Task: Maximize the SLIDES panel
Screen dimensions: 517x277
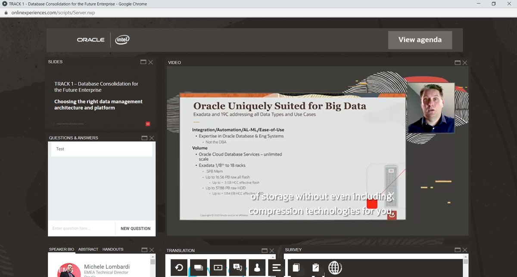Action: [143, 62]
